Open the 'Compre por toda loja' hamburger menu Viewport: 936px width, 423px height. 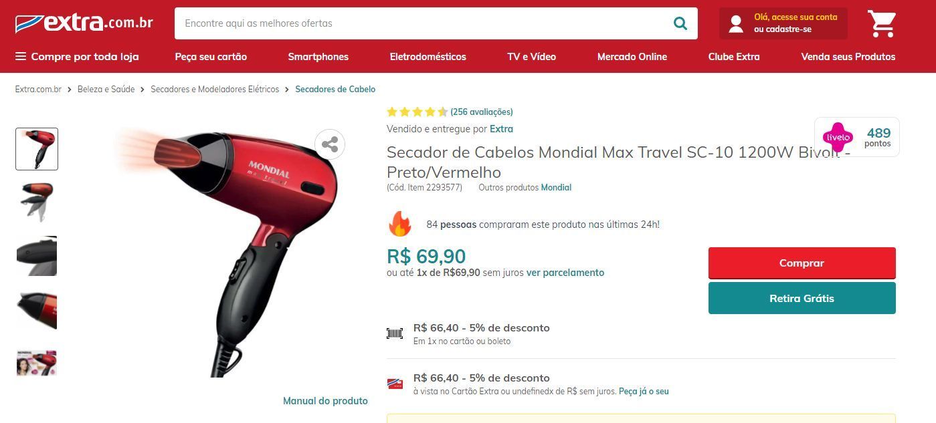point(77,57)
